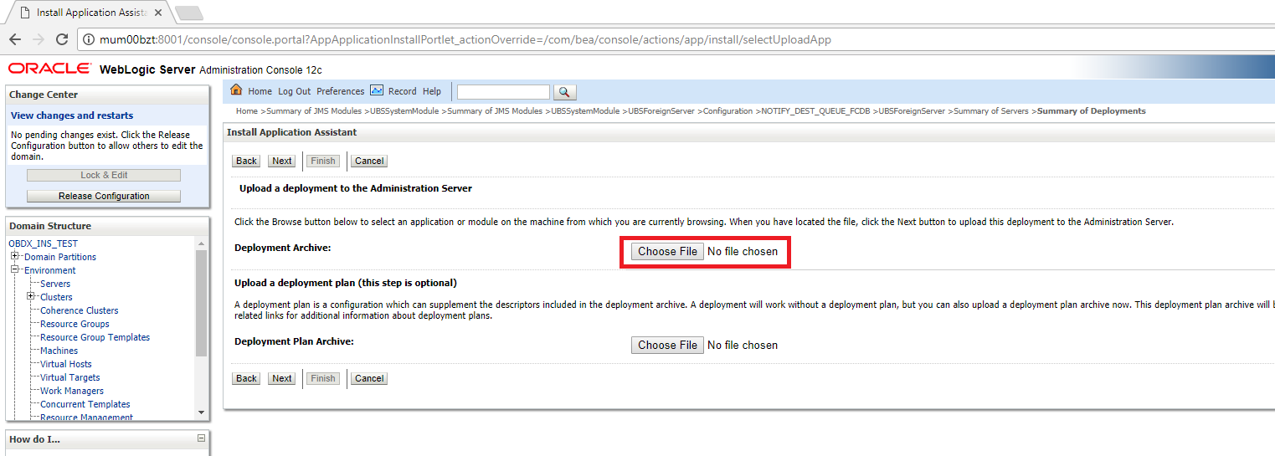Collapse the Environment tree node
The image size is (1275, 456).
pyautogui.click(x=15, y=269)
